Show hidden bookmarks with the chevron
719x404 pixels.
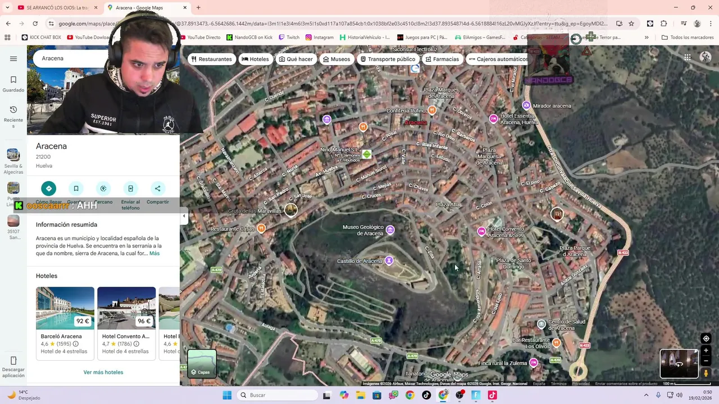[647, 38]
